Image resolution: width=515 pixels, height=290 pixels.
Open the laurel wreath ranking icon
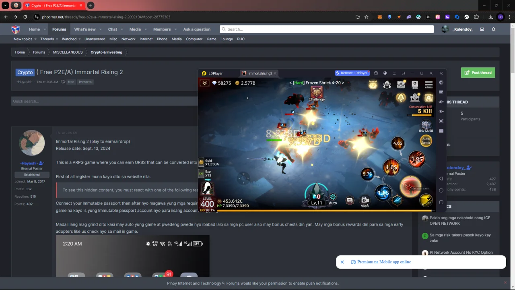coord(401,97)
